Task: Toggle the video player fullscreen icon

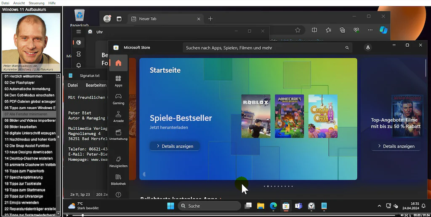Action: tap(406, 215)
